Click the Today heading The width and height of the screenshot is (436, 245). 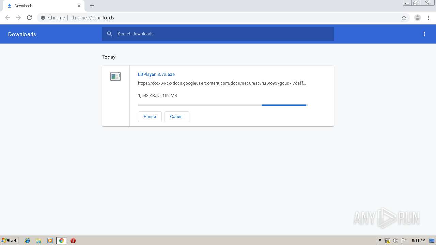[x=109, y=57]
